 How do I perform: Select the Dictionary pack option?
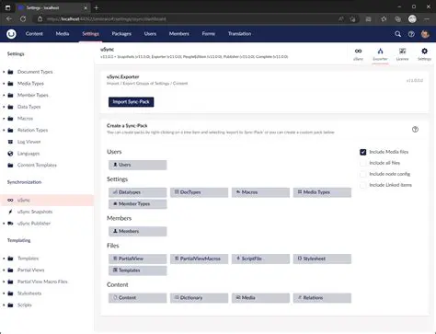point(200,298)
